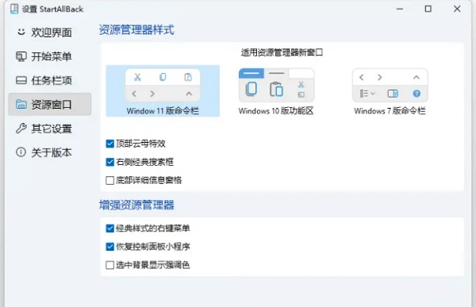476x307 pixels.
Task: Choose the Windows 7 版命令栏 style
Action: [390, 90]
